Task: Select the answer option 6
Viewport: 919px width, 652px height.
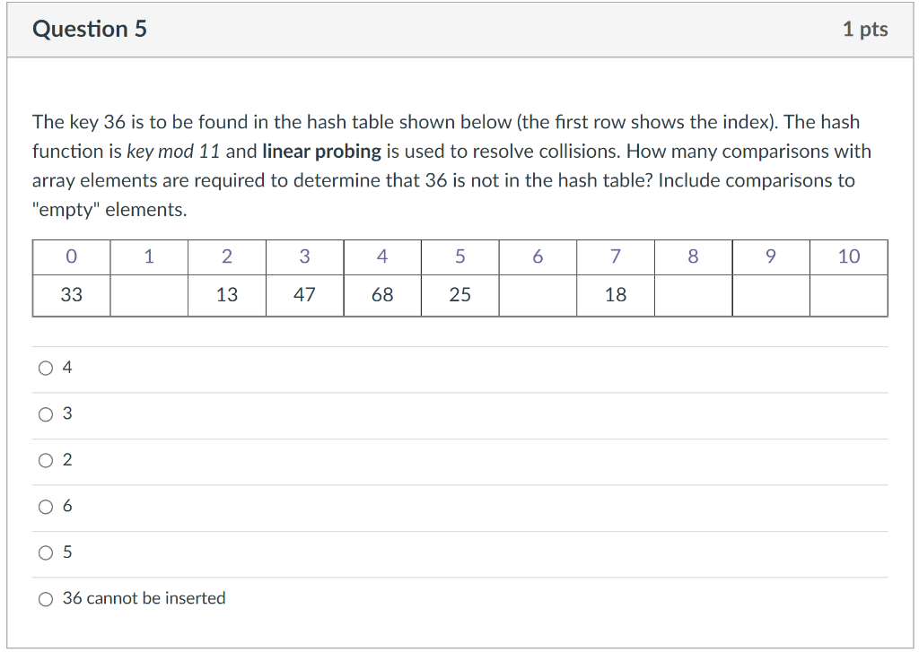Action: pos(46,506)
